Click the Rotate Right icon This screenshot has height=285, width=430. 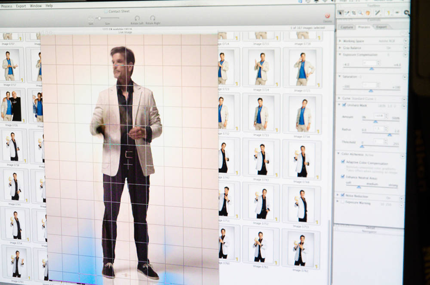point(153,19)
